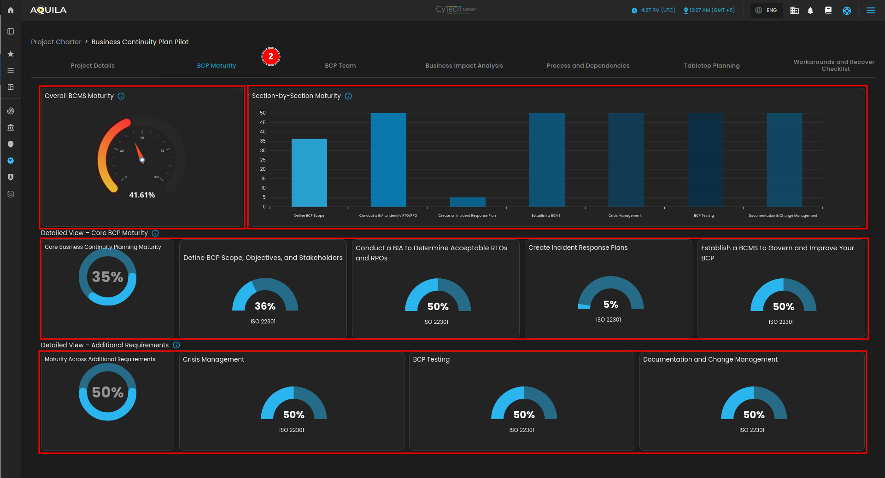The image size is (885, 478).
Task: Click the Overall BCMS Maturity gauge needle
Action: [139, 153]
